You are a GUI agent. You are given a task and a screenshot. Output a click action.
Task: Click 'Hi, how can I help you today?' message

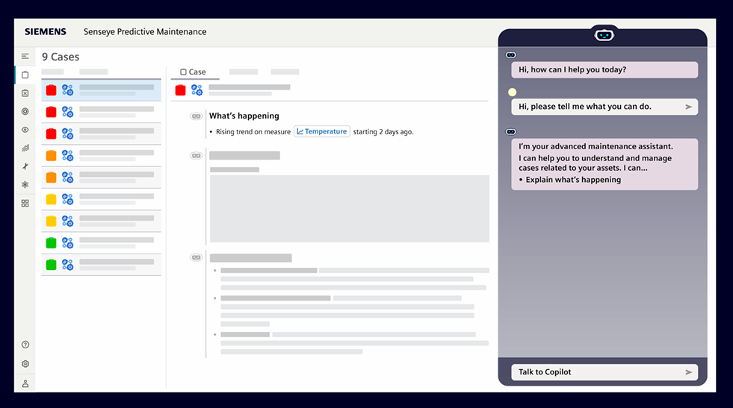tap(604, 70)
